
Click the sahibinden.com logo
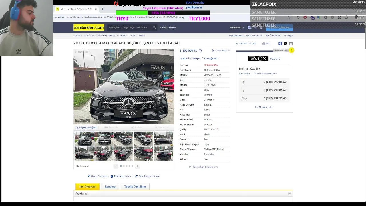(89, 27)
